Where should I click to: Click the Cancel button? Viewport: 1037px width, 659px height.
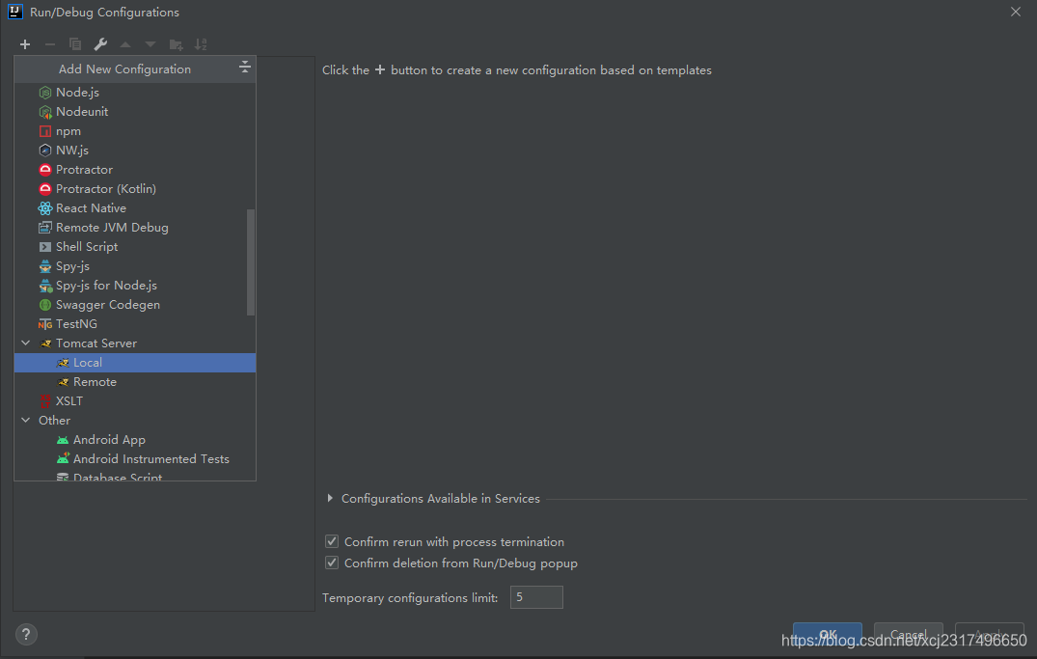908,635
